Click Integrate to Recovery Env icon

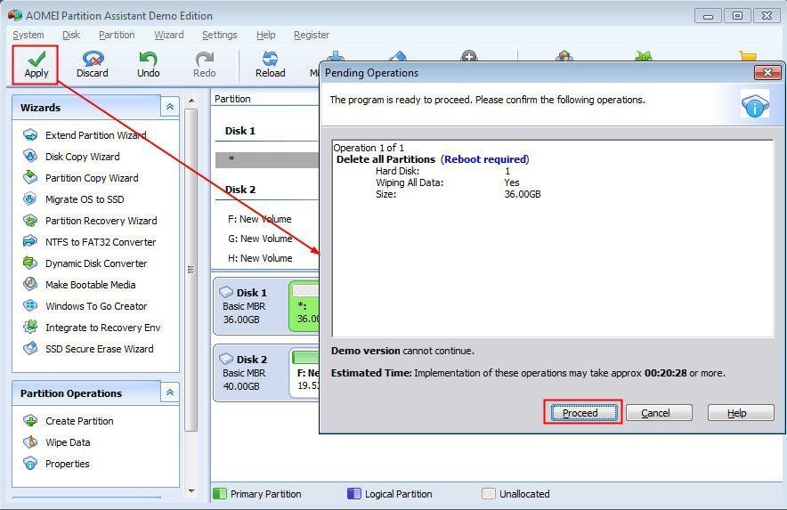pos(30,327)
